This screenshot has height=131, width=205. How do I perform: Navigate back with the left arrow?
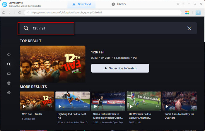[9, 13]
